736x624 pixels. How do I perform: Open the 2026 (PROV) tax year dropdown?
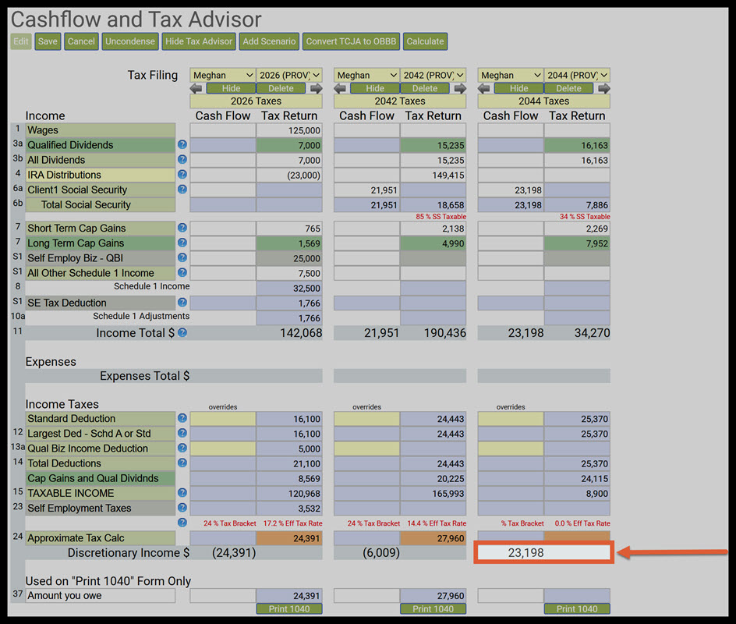pyautogui.click(x=289, y=75)
